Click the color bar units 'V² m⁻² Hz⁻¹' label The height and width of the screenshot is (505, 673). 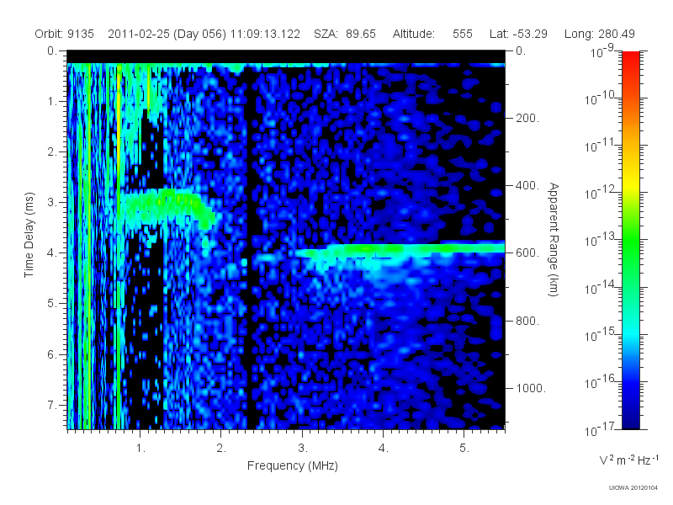[628, 460]
